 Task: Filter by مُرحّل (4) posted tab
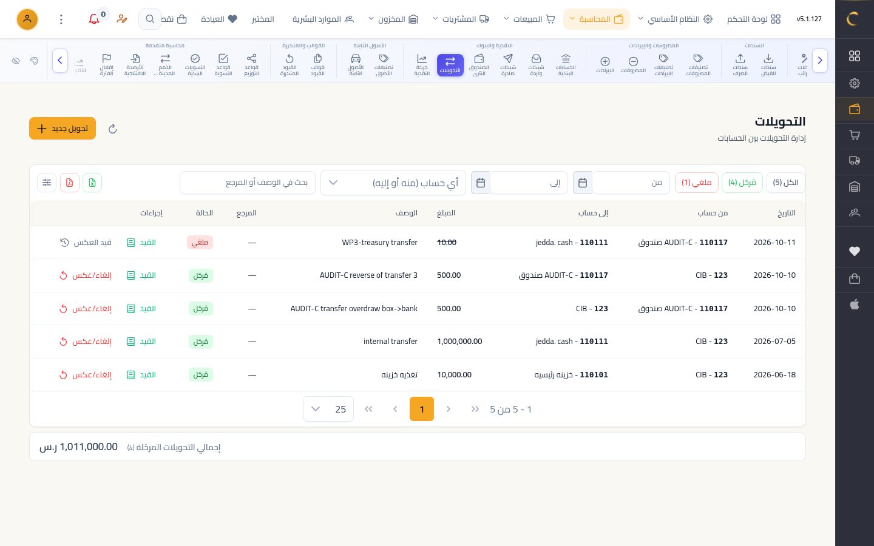(742, 183)
